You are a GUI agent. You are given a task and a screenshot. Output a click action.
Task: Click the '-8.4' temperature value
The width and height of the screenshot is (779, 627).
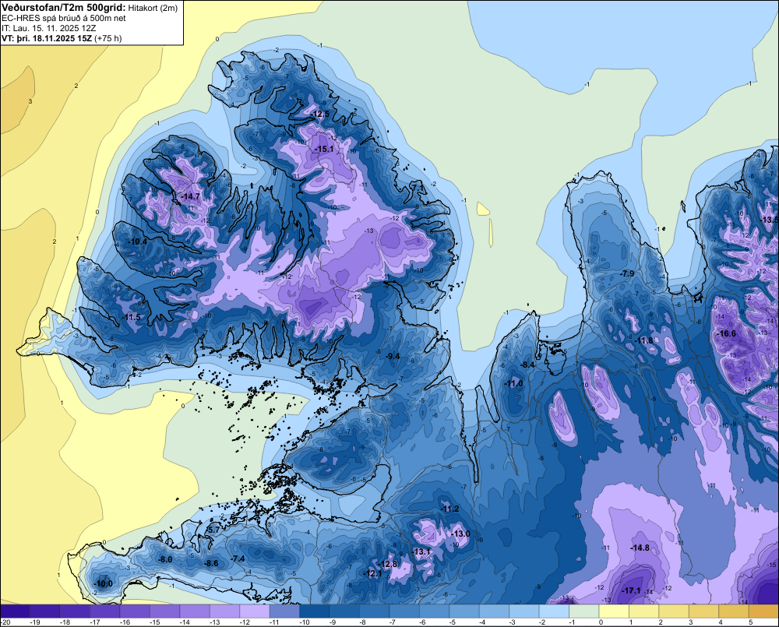click(527, 365)
